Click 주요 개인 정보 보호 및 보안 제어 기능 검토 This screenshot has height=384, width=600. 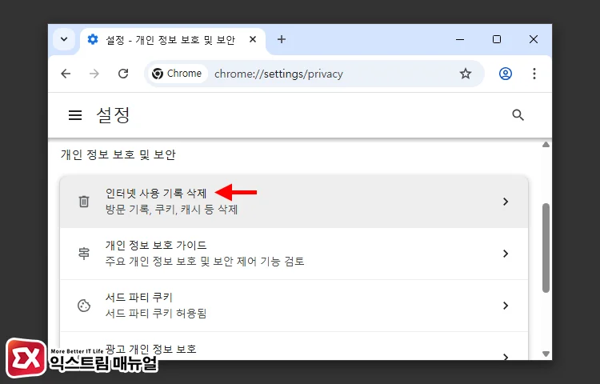tap(205, 262)
